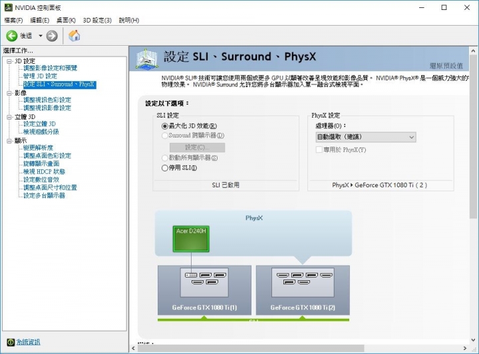Collapse the 顯示 tree node
This screenshot has height=354, width=479.
[9, 141]
